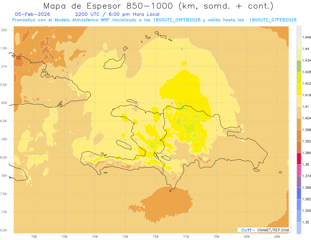
Task: Click the blue legend swatch between 1.362 and 1.368
Action: point(299,193)
